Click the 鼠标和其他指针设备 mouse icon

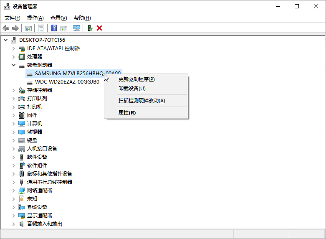[22, 174]
